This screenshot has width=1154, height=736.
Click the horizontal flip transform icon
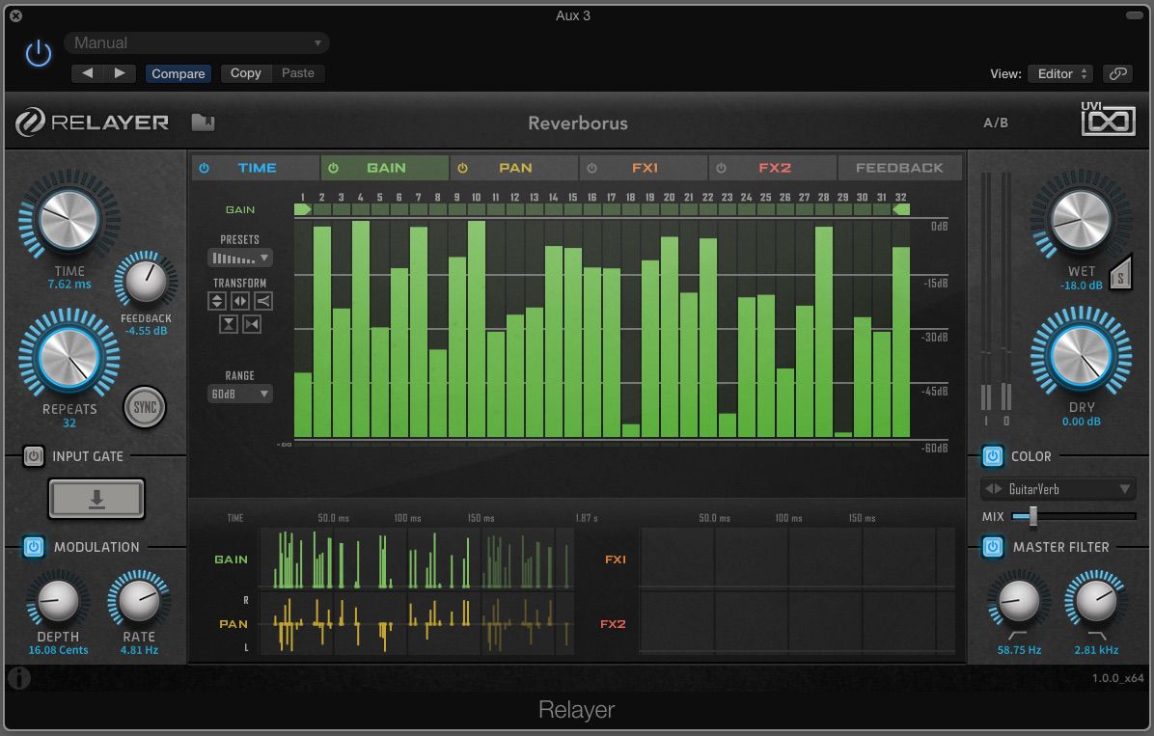pyautogui.click(x=240, y=302)
